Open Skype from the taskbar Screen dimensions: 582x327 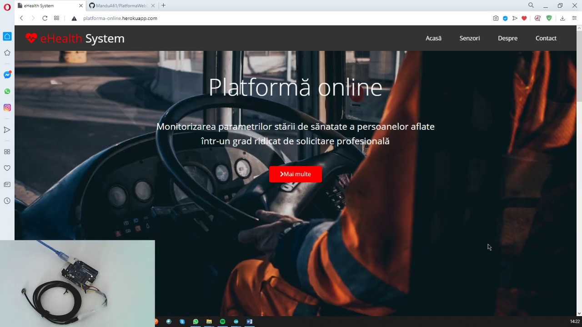pyautogui.click(x=182, y=322)
